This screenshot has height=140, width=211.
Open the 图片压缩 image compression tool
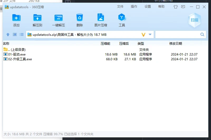click(x=101, y=17)
